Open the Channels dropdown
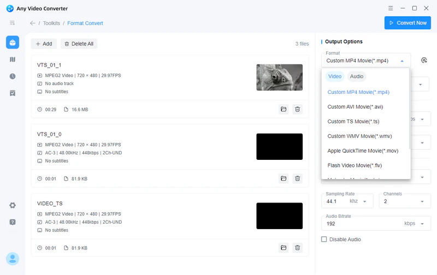This screenshot has width=437, height=275. pyautogui.click(x=404, y=201)
